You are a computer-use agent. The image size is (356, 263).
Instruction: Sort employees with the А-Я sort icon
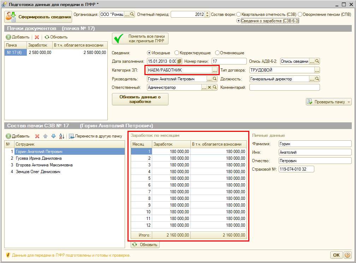click(x=61, y=136)
